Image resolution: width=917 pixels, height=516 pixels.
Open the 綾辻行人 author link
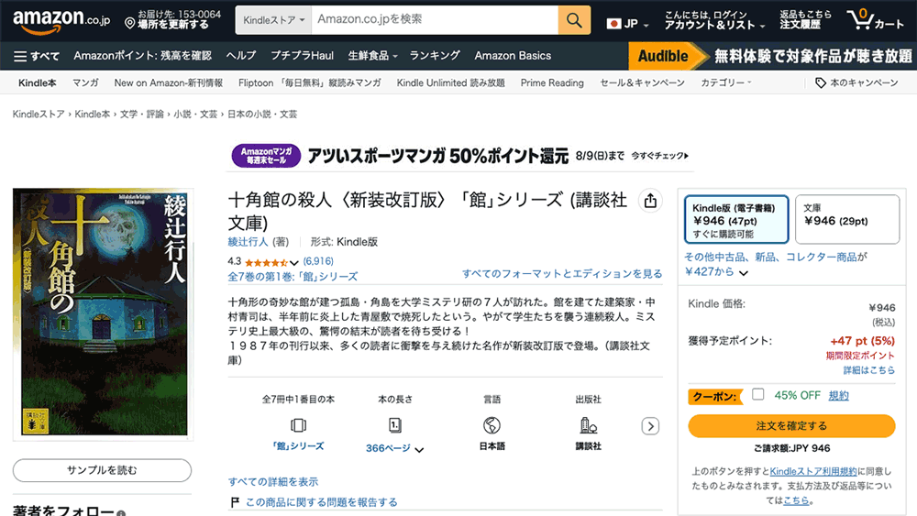tap(248, 242)
